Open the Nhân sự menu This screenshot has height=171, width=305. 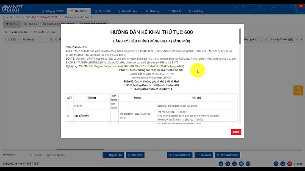point(152,11)
